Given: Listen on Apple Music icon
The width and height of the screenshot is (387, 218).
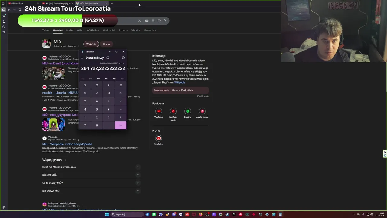Looking at the screenshot, I should 202,111.
